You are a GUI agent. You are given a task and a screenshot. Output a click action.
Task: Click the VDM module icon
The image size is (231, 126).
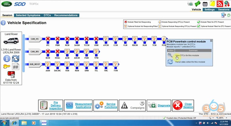click(96, 39)
